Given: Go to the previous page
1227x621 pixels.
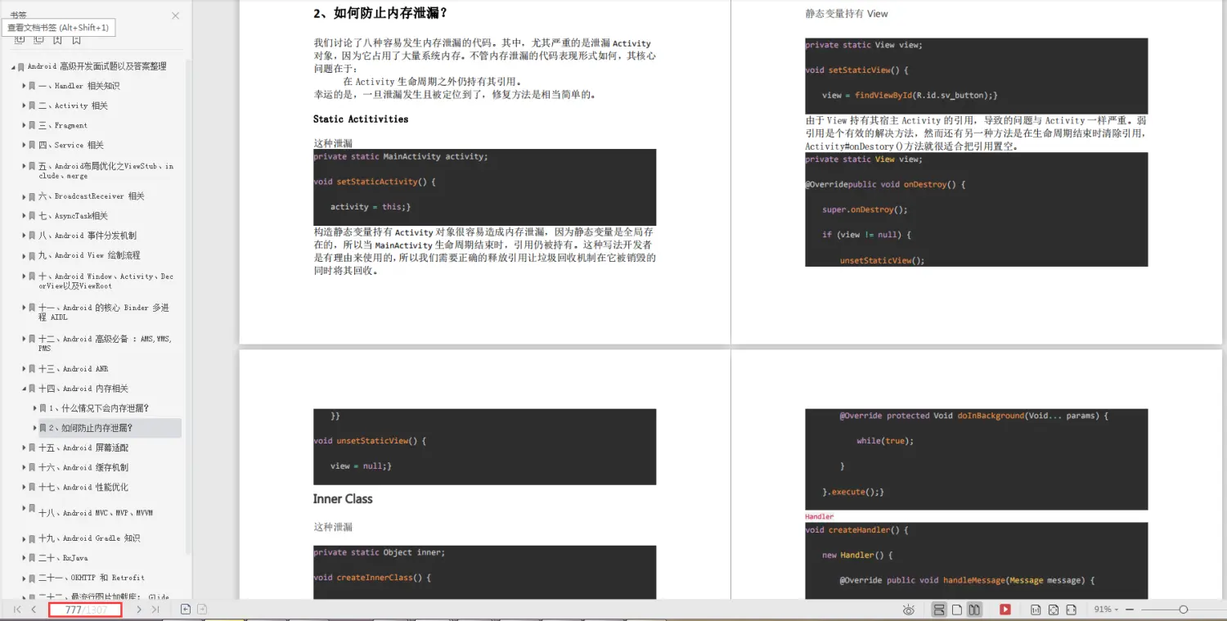Looking at the screenshot, I should tap(34, 610).
